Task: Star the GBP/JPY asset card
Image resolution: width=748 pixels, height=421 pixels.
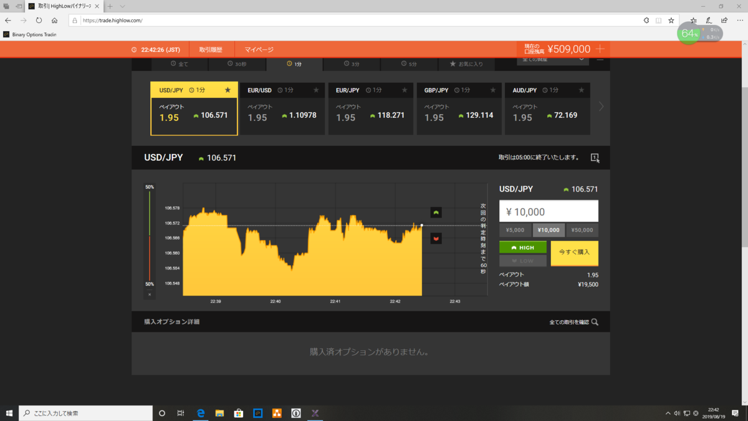Action: point(493,90)
